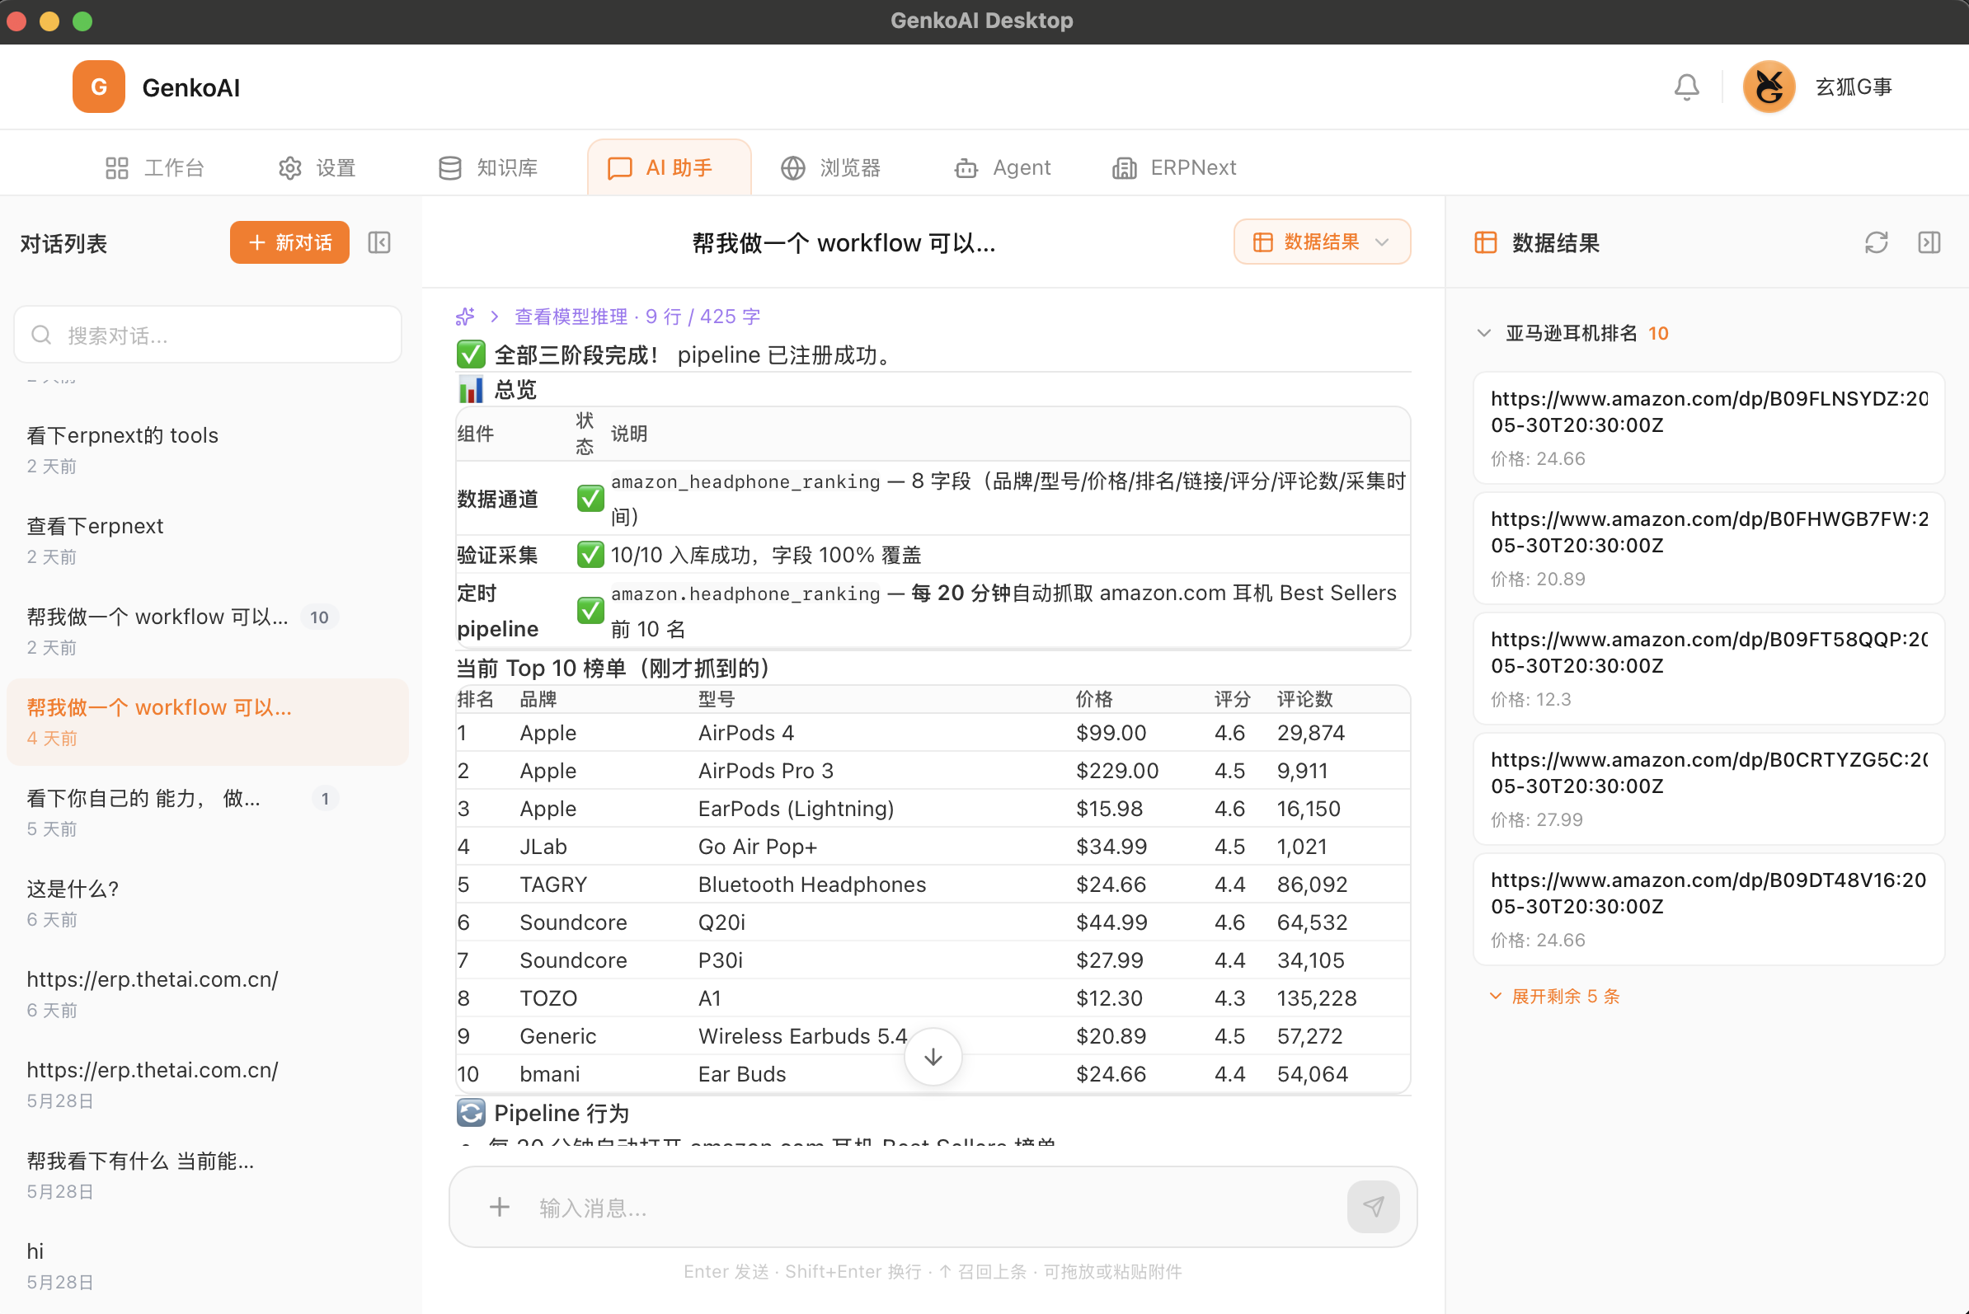1969x1314 pixels.
Task: Switch to the ERPNext tab
Action: pyautogui.click(x=1173, y=168)
